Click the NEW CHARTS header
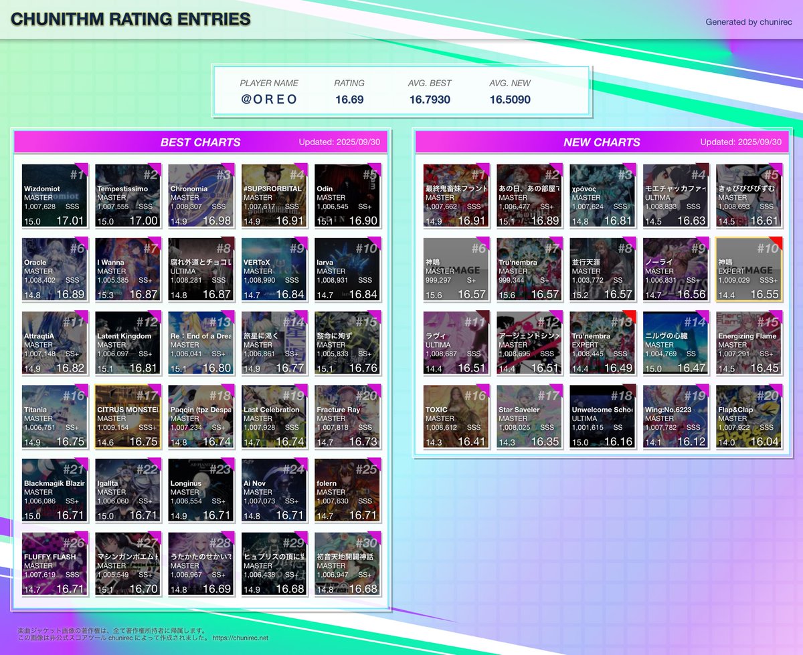The width and height of the screenshot is (803, 655). tap(602, 142)
